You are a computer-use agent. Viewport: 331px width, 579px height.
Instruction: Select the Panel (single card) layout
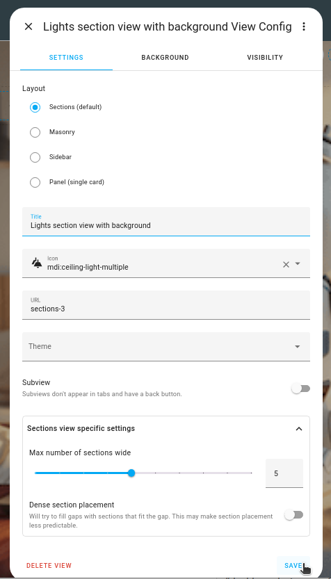point(35,182)
